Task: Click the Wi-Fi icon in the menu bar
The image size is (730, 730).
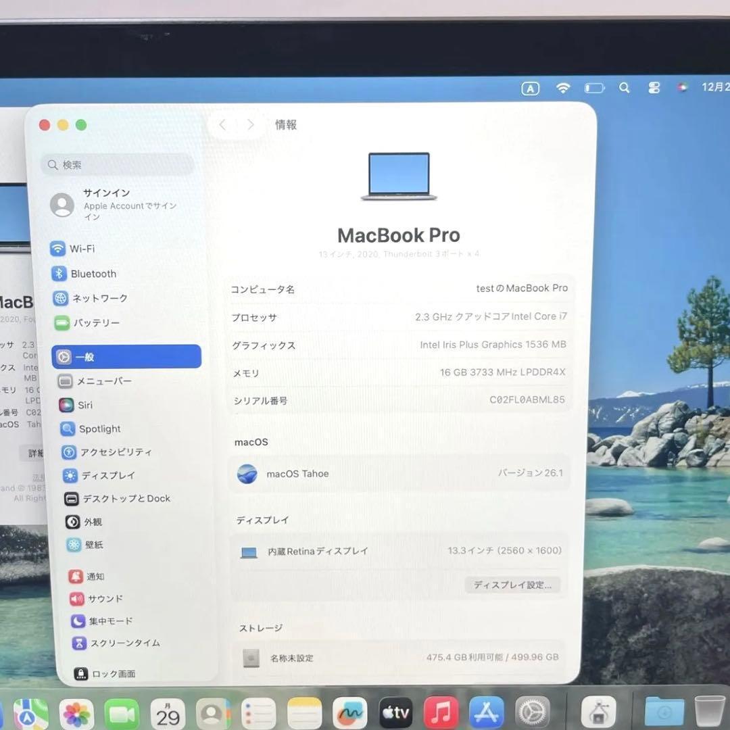Action: 563,88
